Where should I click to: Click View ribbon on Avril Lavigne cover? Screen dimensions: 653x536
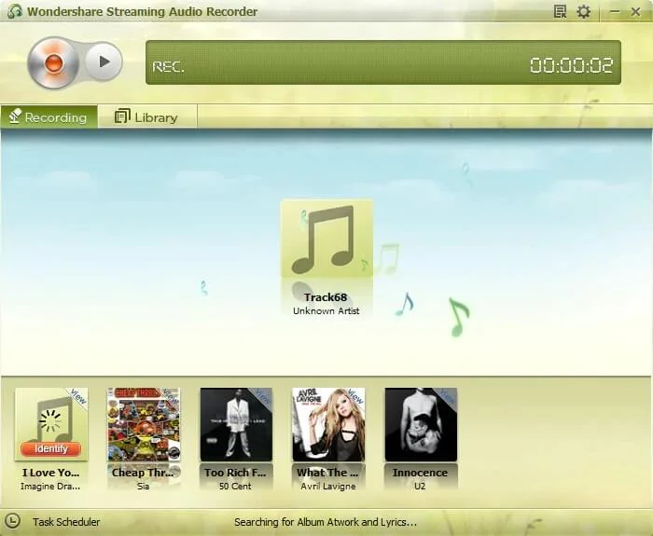click(x=355, y=396)
